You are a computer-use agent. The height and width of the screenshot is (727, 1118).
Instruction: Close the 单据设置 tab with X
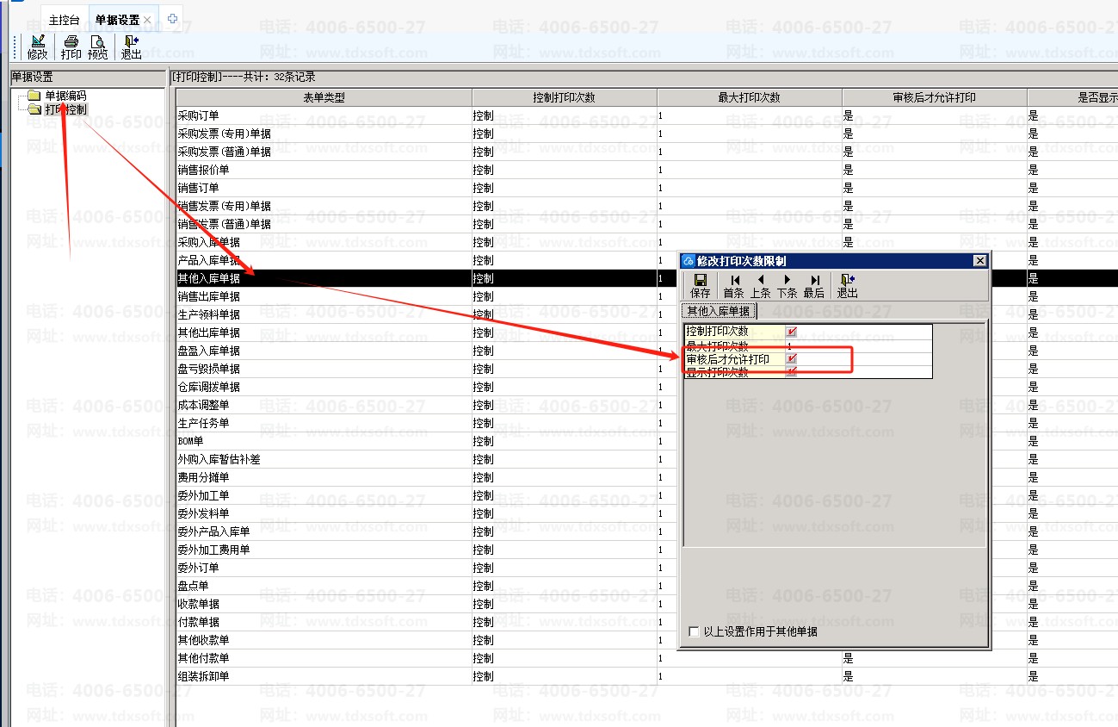[x=148, y=19]
